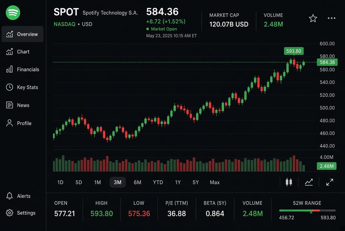Click the NASDAQ exchange label
The image size is (345, 231).
coord(64,24)
